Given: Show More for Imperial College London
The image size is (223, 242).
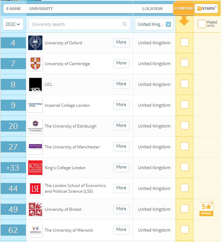Looking at the screenshot, I should point(121,105).
